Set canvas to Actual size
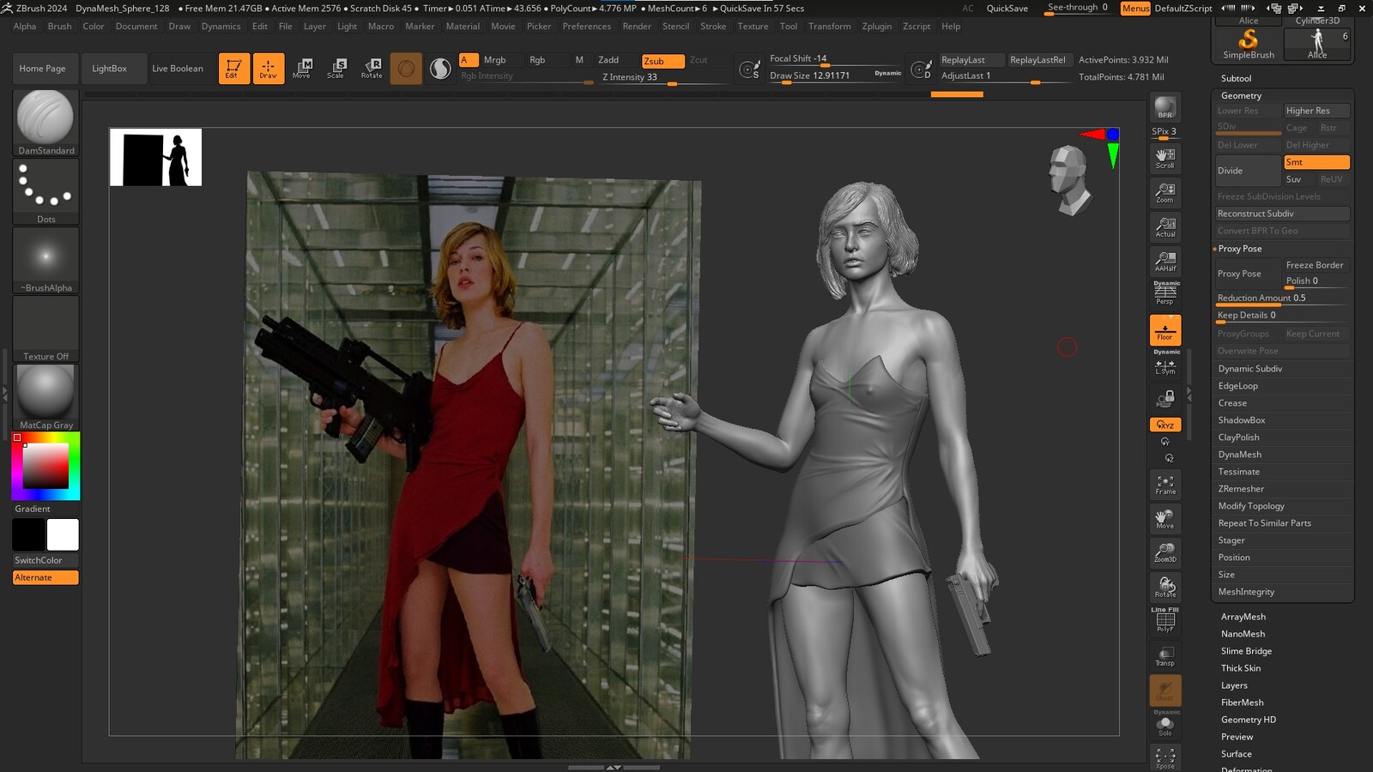The width and height of the screenshot is (1373, 772). [x=1165, y=227]
